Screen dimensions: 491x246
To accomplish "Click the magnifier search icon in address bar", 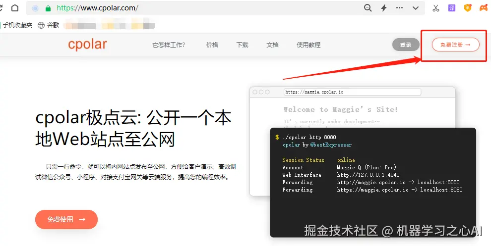I will click(x=368, y=8).
